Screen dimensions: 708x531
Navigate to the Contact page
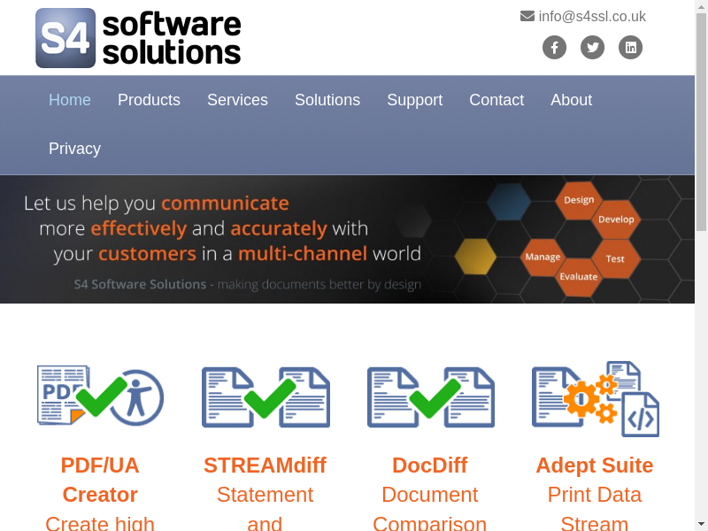[x=496, y=100]
